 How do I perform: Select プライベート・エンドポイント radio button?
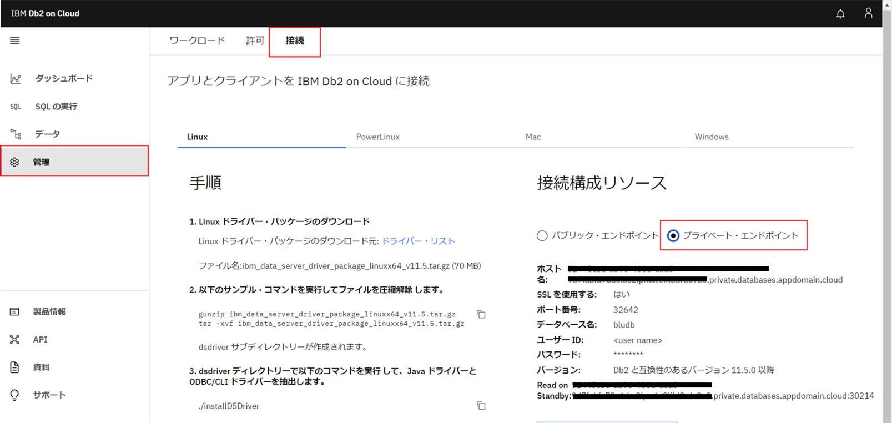coord(673,236)
